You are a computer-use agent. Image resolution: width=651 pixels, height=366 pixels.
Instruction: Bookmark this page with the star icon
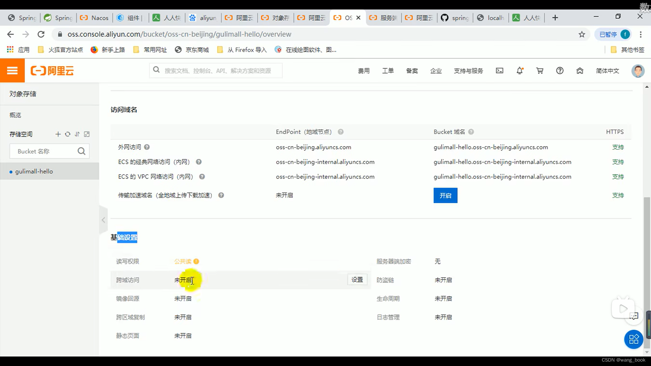[582, 34]
